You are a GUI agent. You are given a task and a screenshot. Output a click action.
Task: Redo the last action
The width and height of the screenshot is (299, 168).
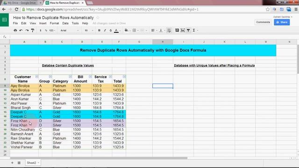(27, 30)
